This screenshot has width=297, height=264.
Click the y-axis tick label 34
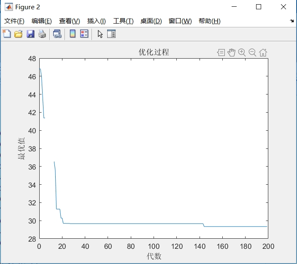[x=32, y=185]
